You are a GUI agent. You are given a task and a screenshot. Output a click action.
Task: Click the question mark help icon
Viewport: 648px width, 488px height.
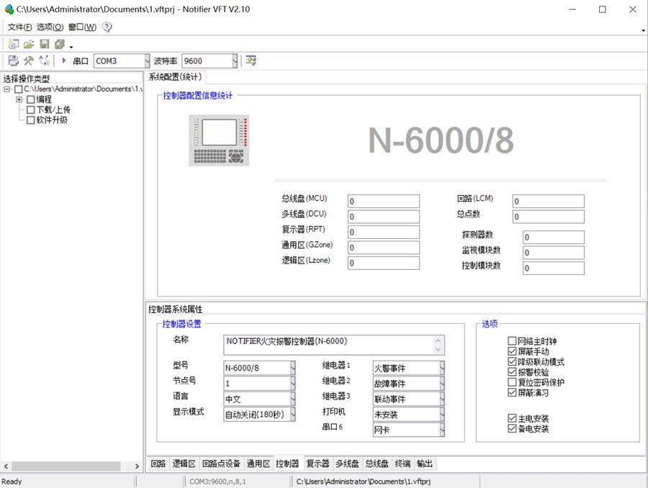pyautogui.click(x=107, y=27)
